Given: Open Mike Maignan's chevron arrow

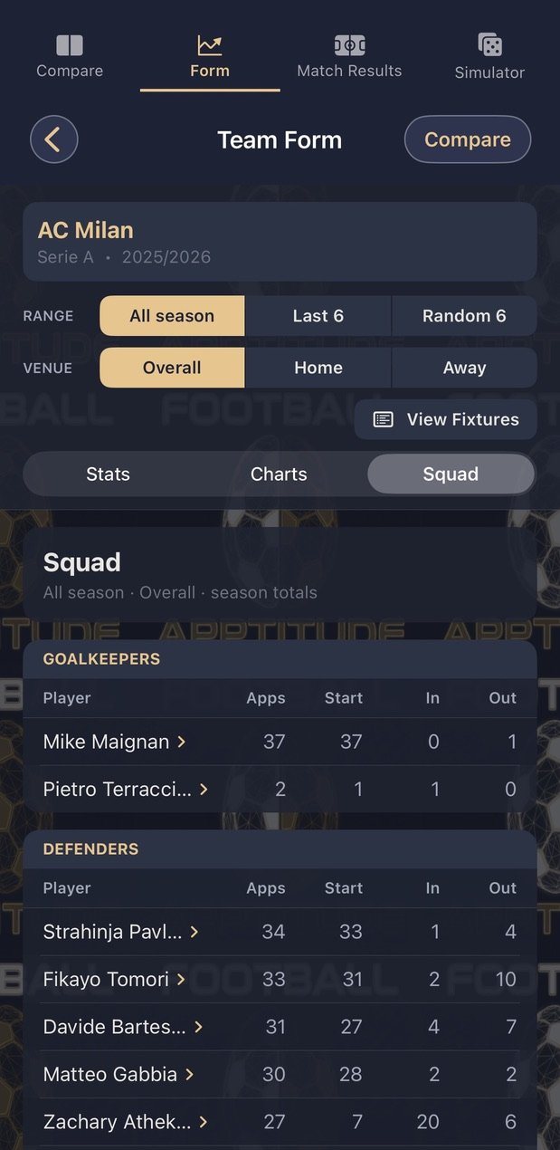Looking at the screenshot, I should (x=182, y=742).
